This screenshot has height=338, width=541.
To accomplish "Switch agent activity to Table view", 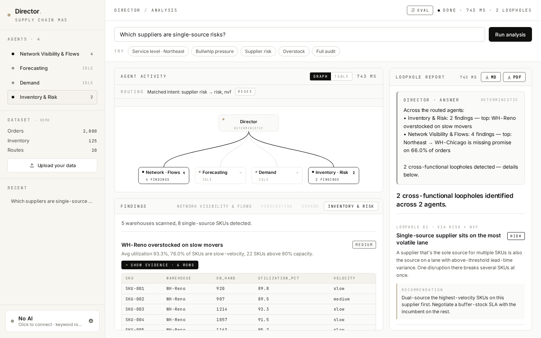I will tap(342, 77).
